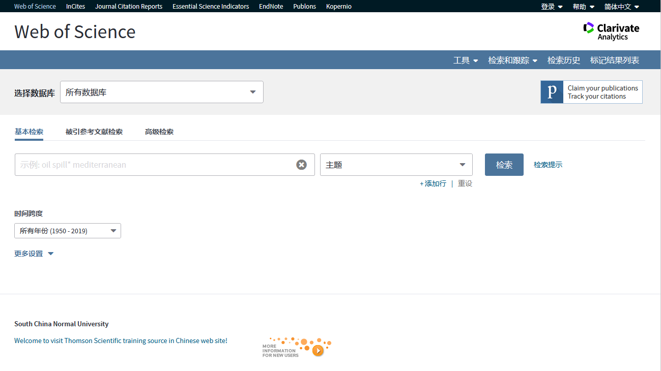This screenshot has height=371, width=661.
Task: Open EndNote in top bar
Action: coord(271,7)
